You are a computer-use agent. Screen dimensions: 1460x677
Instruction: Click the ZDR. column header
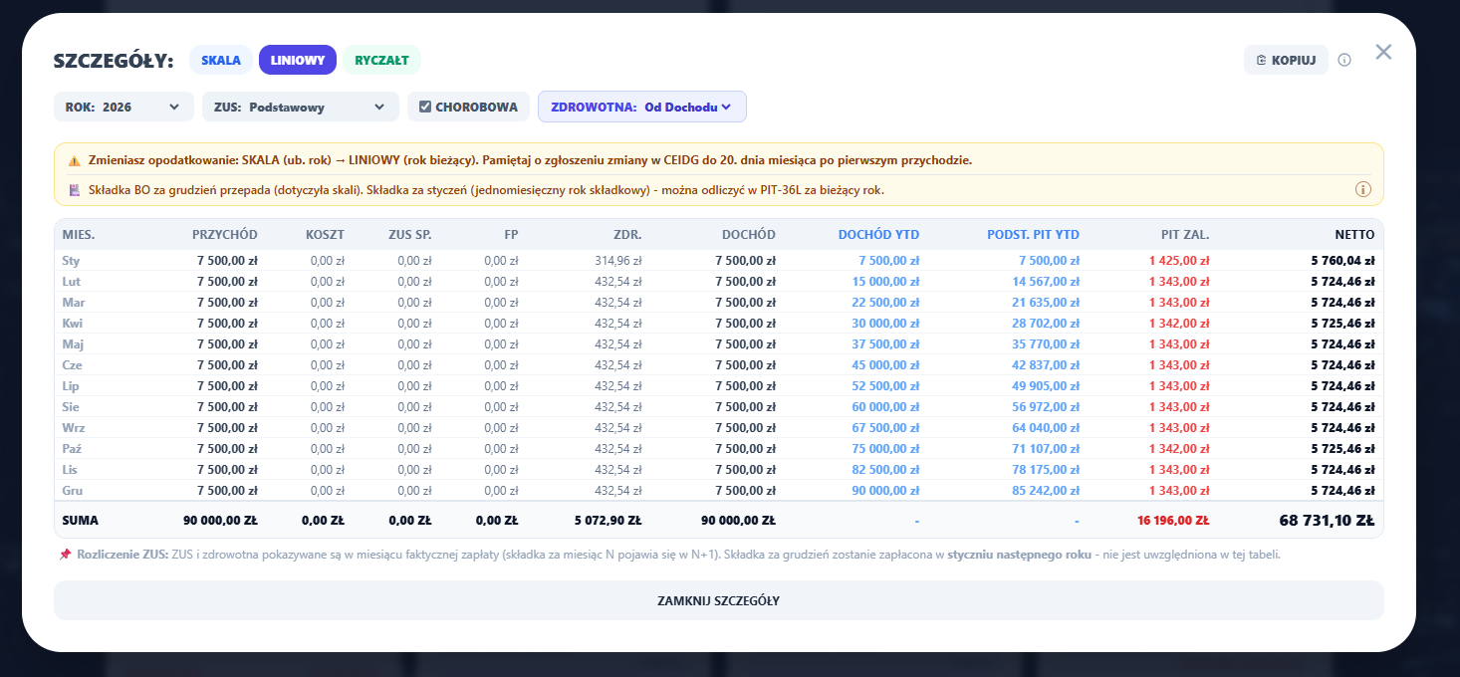628,235
